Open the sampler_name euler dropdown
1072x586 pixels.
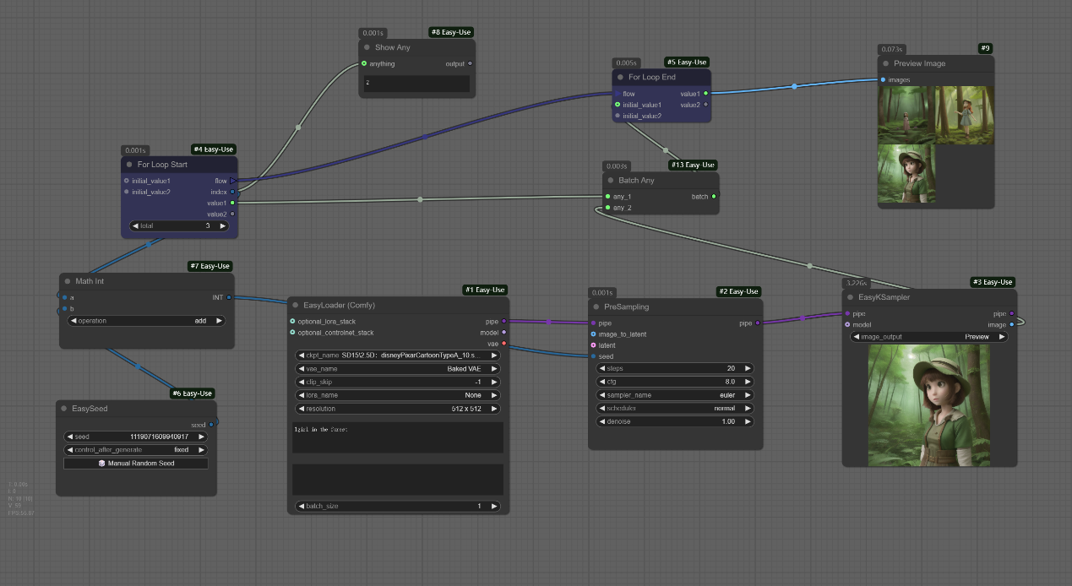pyautogui.click(x=675, y=394)
